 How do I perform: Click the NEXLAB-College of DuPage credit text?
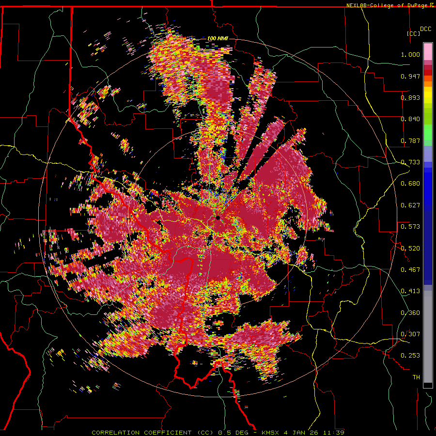388,5
